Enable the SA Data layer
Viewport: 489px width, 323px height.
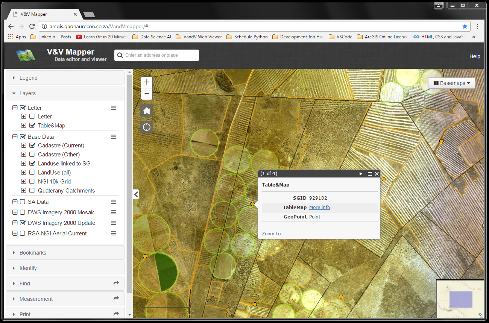click(23, 202)
